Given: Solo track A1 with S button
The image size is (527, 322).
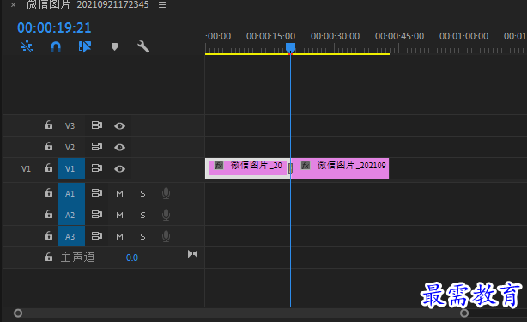Looking at the screenshot, I should click(142, 193).
